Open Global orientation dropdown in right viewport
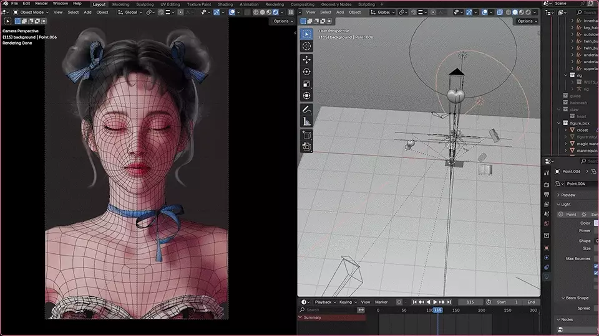599x336 pixels. click(382, 12)
